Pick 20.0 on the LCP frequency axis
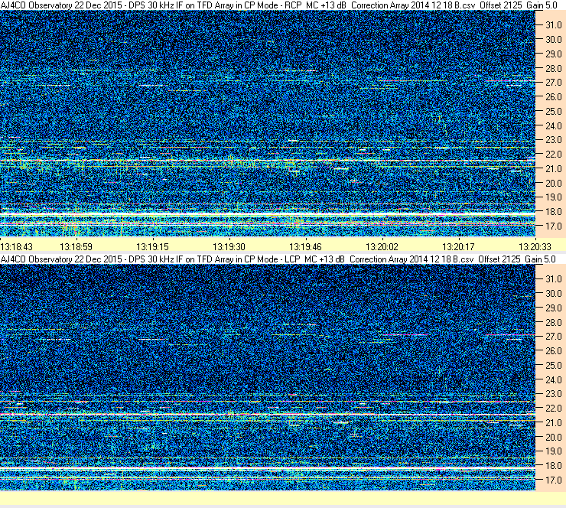This screenshot has height=508, width=566. [553, 438]
